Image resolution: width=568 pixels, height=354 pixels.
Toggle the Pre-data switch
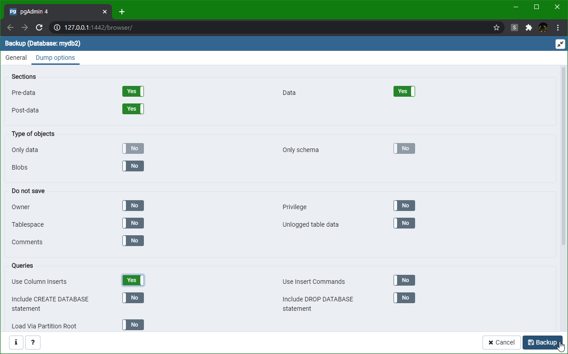pos(133,91)
